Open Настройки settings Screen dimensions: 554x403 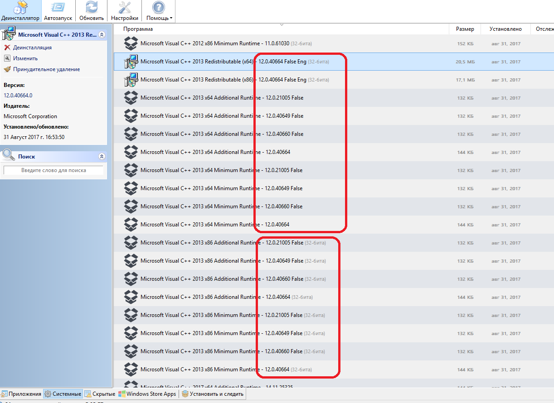(125, 11)
